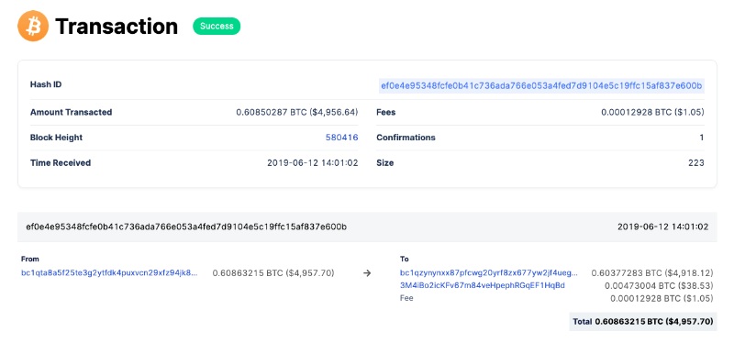
Task: Select the black transaction hash in gray bar
Action: [x=186, y=227]
